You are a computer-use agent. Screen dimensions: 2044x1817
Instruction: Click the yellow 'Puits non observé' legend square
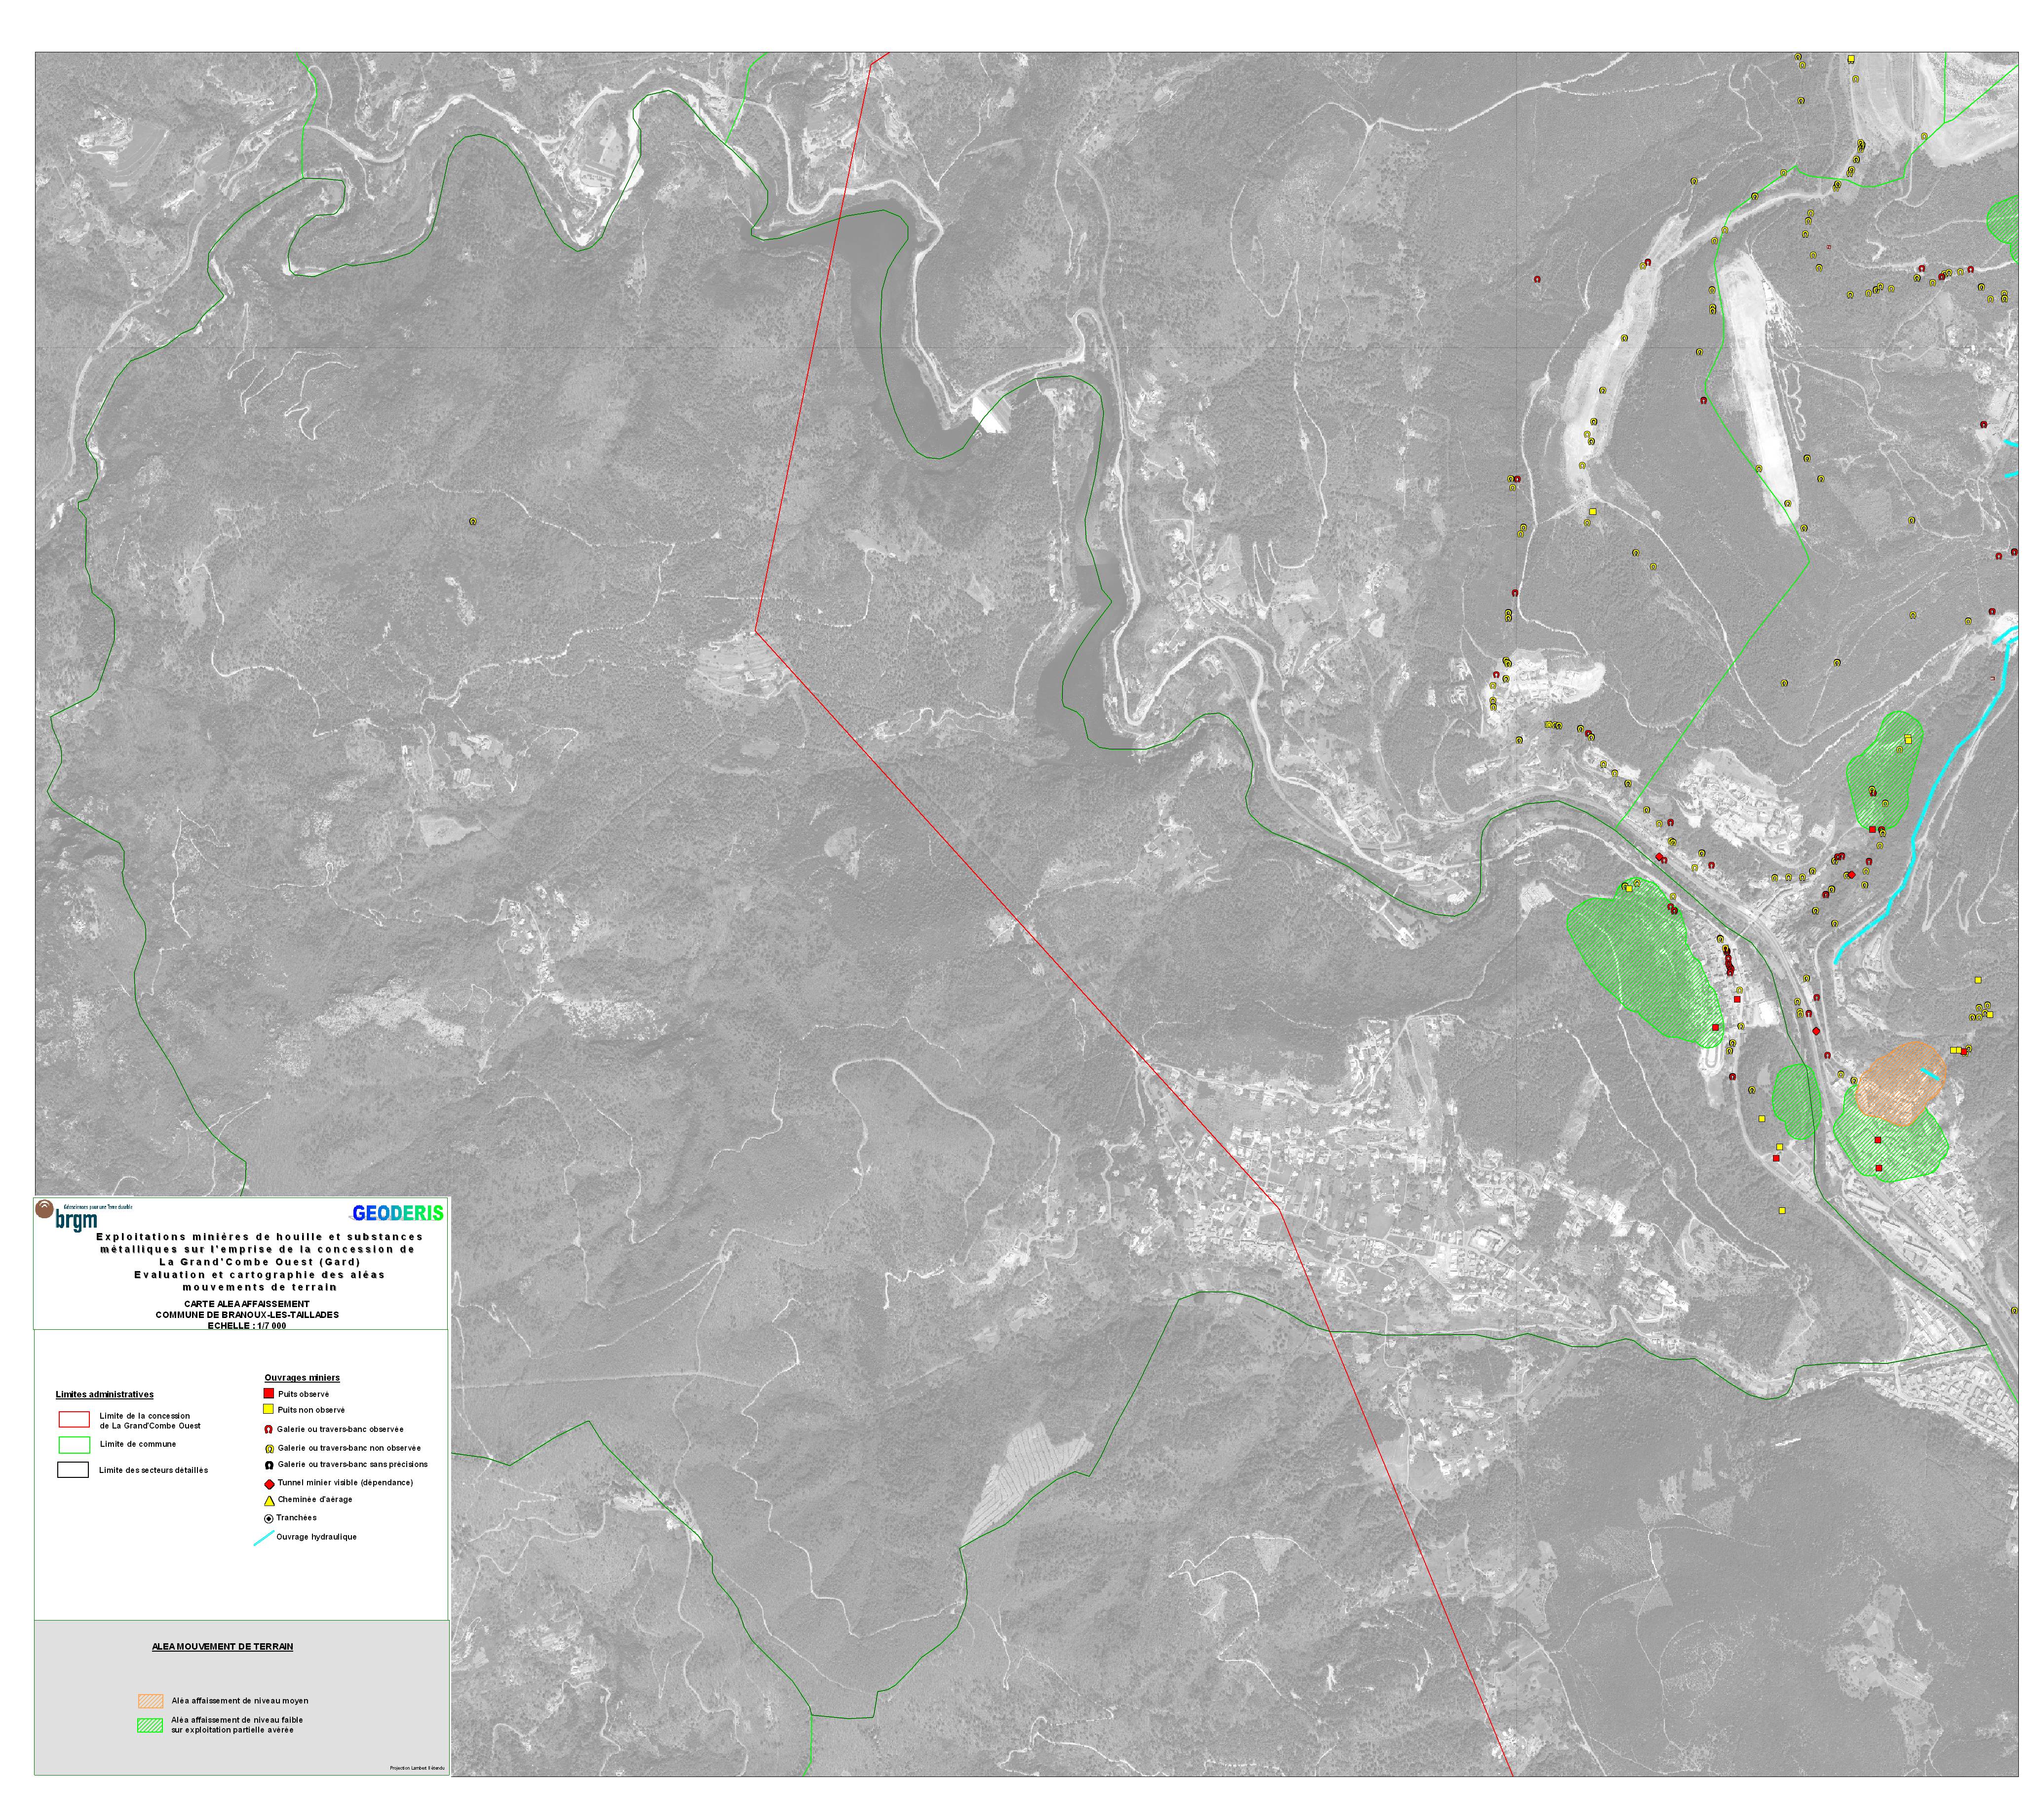(x=268, y=1409)
